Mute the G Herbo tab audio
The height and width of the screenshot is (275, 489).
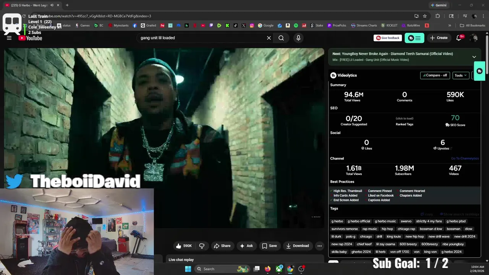click(x=52, y=5)
